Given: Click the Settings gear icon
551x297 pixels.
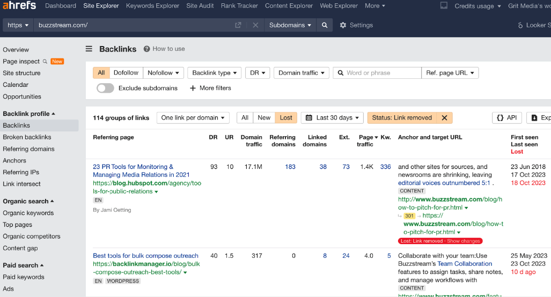Looking at the screenshot, I should (343, 25).
